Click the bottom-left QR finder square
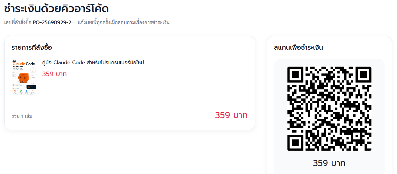The width and height of the screenshot is (397, 174). tap(295, 143)
